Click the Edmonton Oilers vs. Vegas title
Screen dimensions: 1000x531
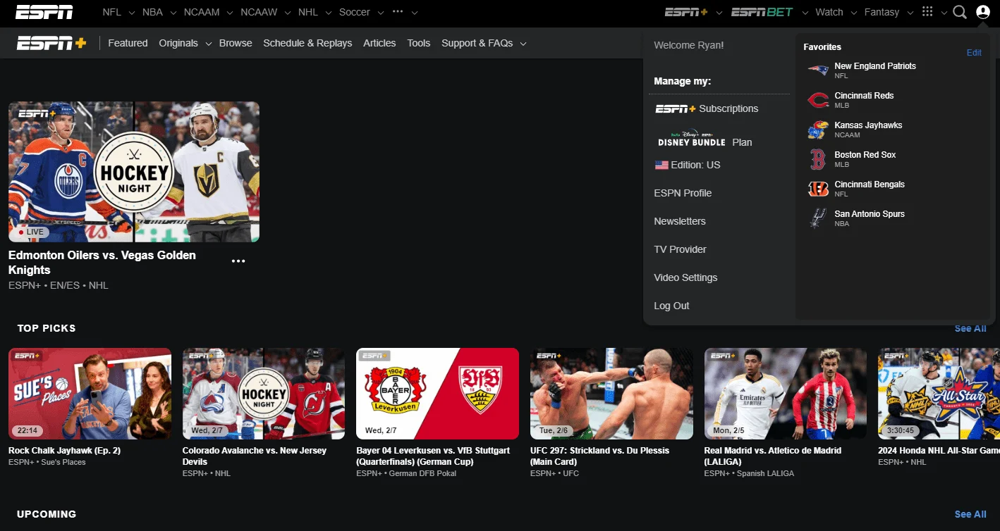click(102, 263)
